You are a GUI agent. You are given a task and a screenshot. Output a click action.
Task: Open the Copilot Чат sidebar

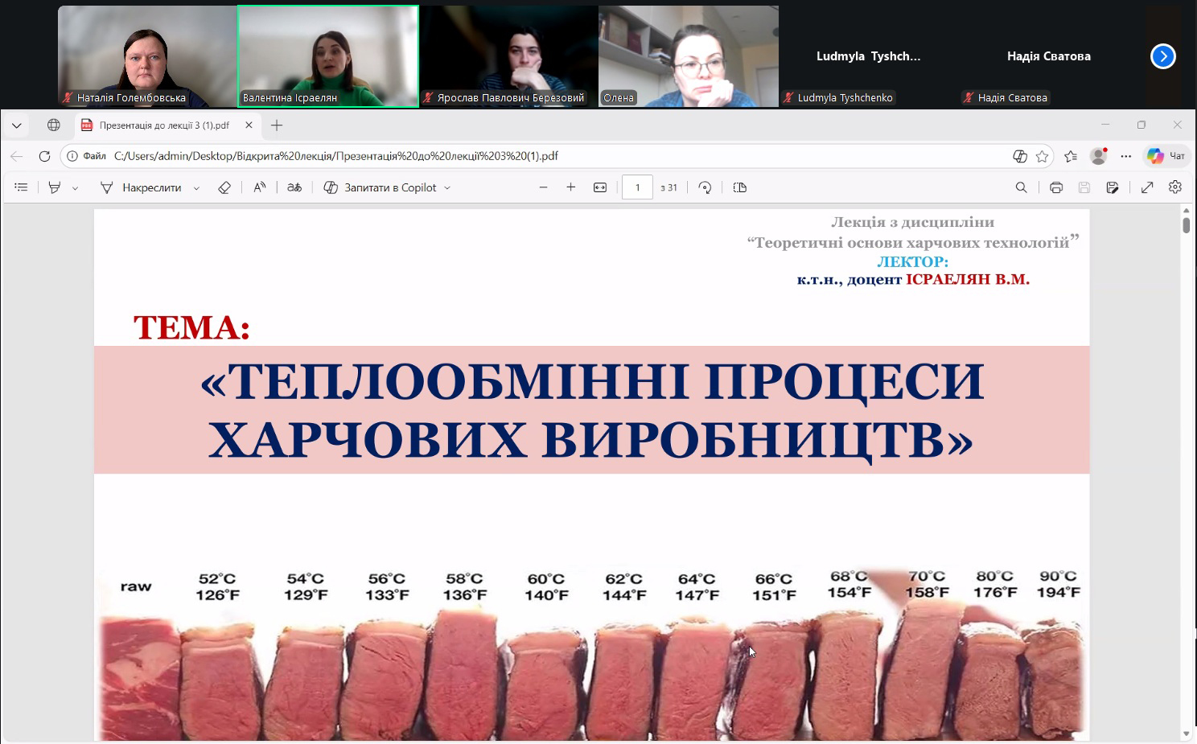[1166, 156]
